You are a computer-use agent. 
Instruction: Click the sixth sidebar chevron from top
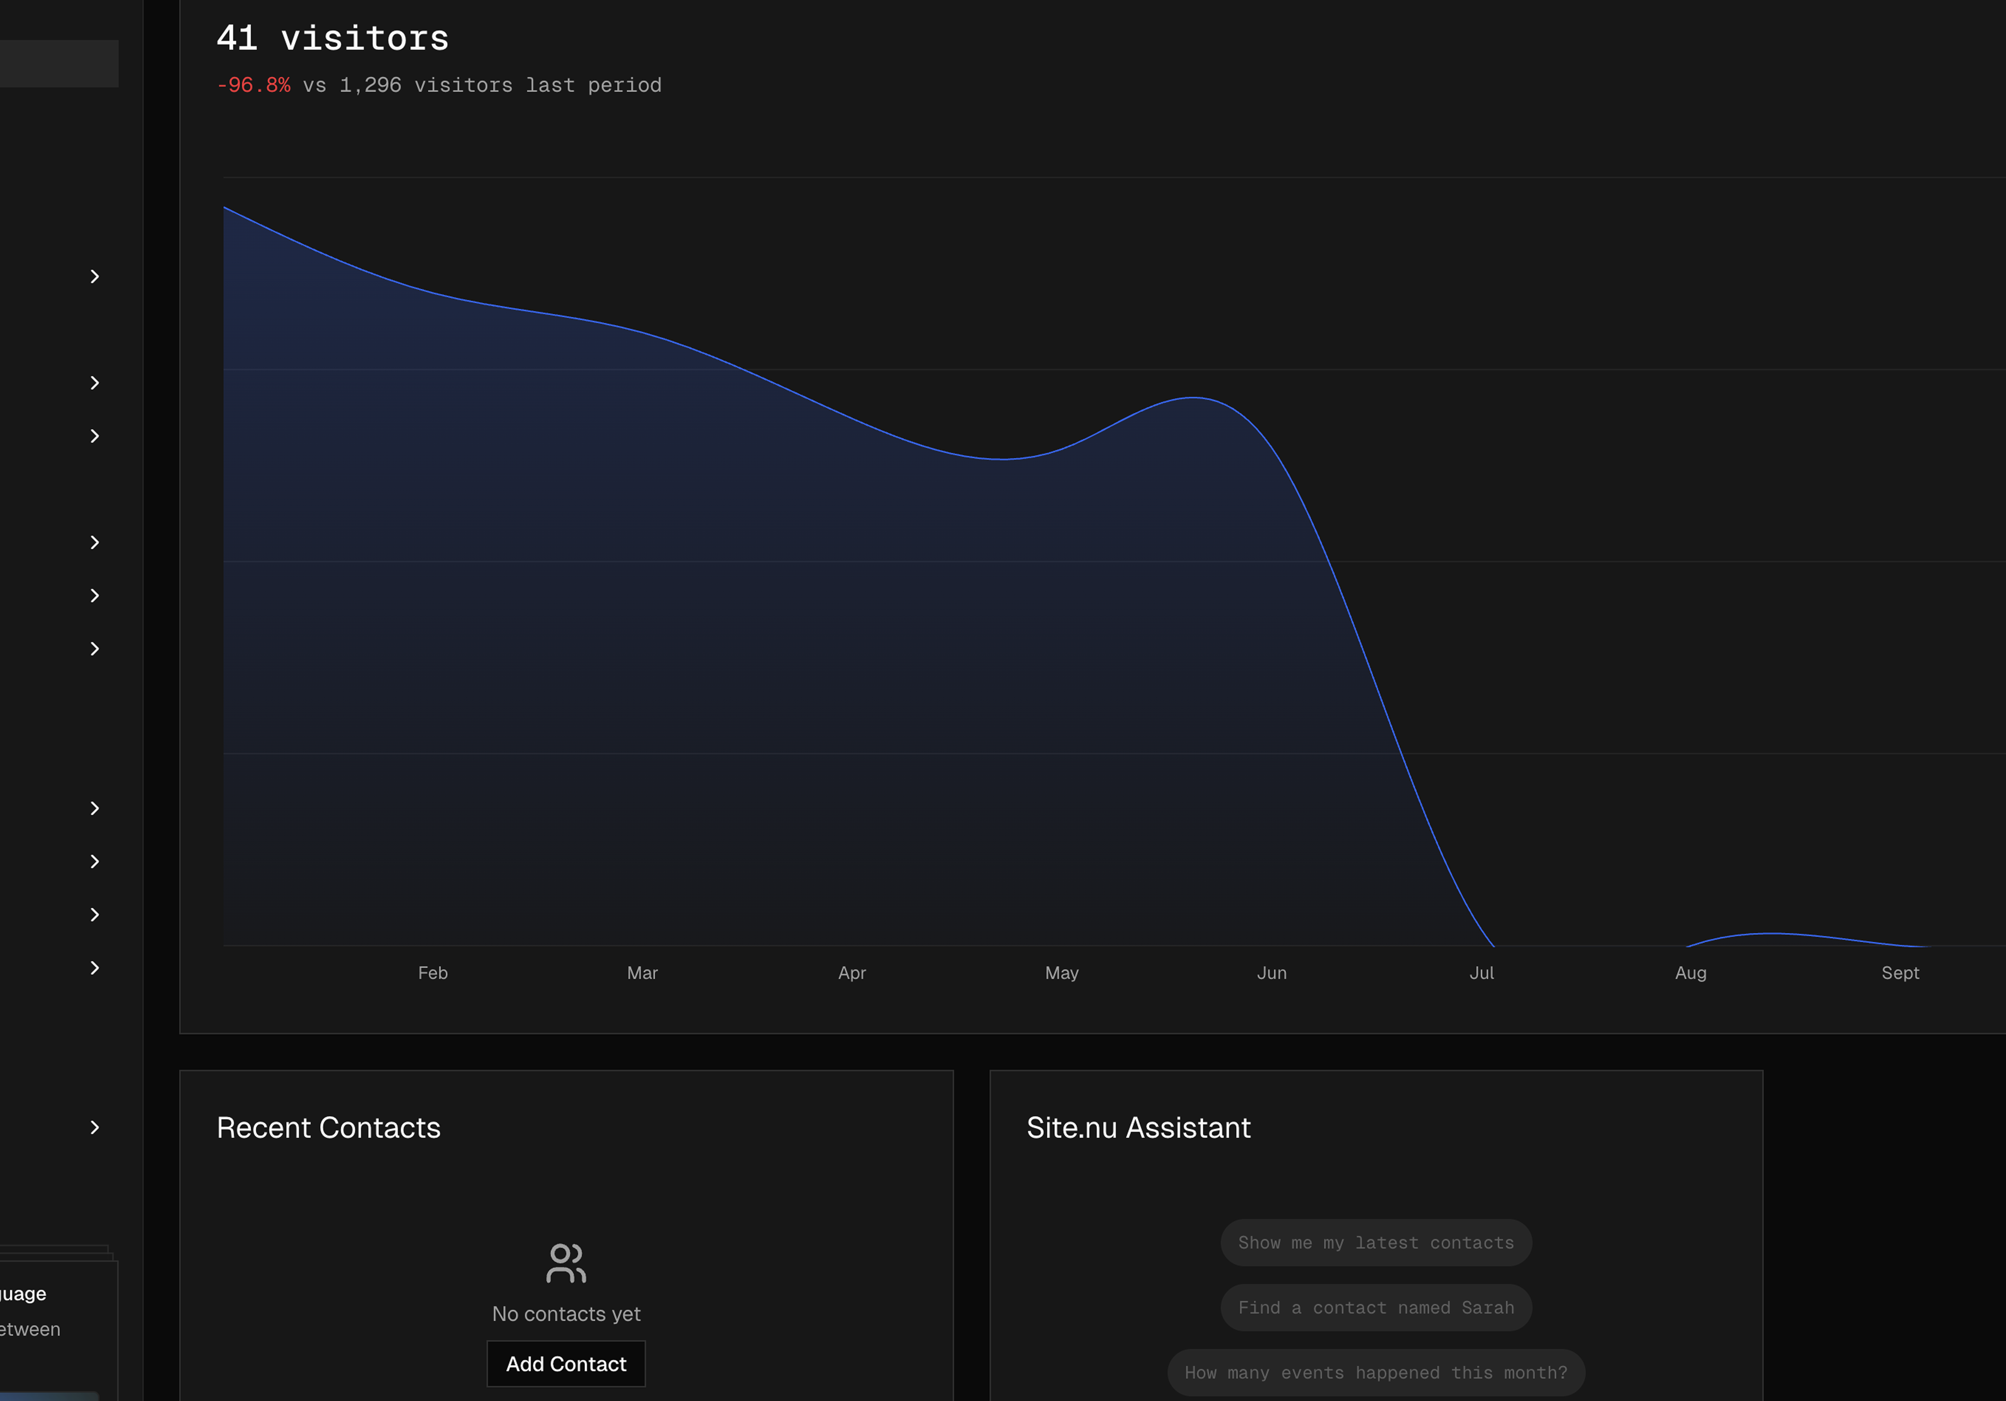click(x=94, y=649)
